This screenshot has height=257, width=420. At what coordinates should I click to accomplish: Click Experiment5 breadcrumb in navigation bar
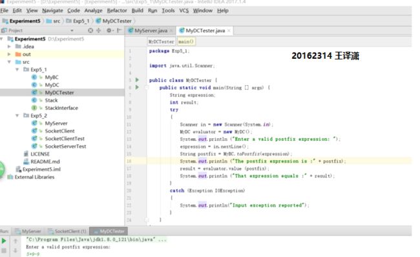click(x=22, y=21)
